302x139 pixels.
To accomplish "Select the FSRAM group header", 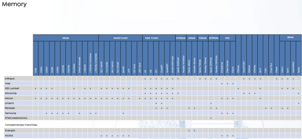I will pos(203,38).
